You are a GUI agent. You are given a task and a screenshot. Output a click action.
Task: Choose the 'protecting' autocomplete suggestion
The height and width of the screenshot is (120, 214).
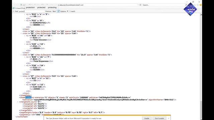(x=52, y=7)
